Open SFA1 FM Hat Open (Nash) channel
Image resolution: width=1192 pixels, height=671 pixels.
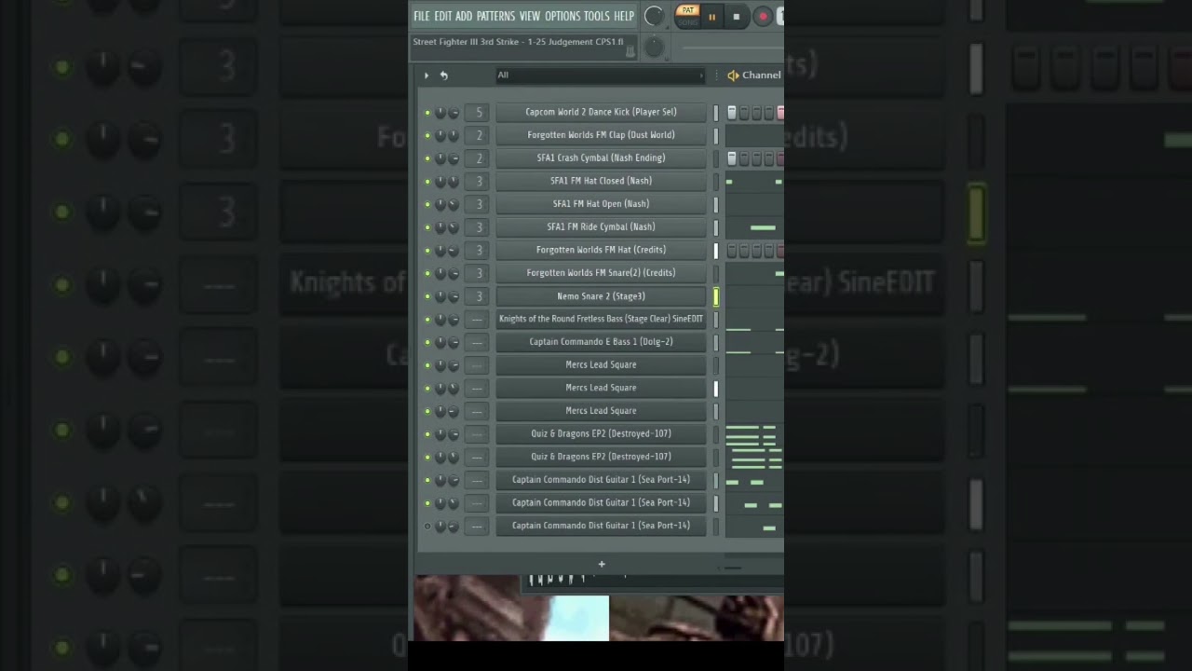point(601,204)
